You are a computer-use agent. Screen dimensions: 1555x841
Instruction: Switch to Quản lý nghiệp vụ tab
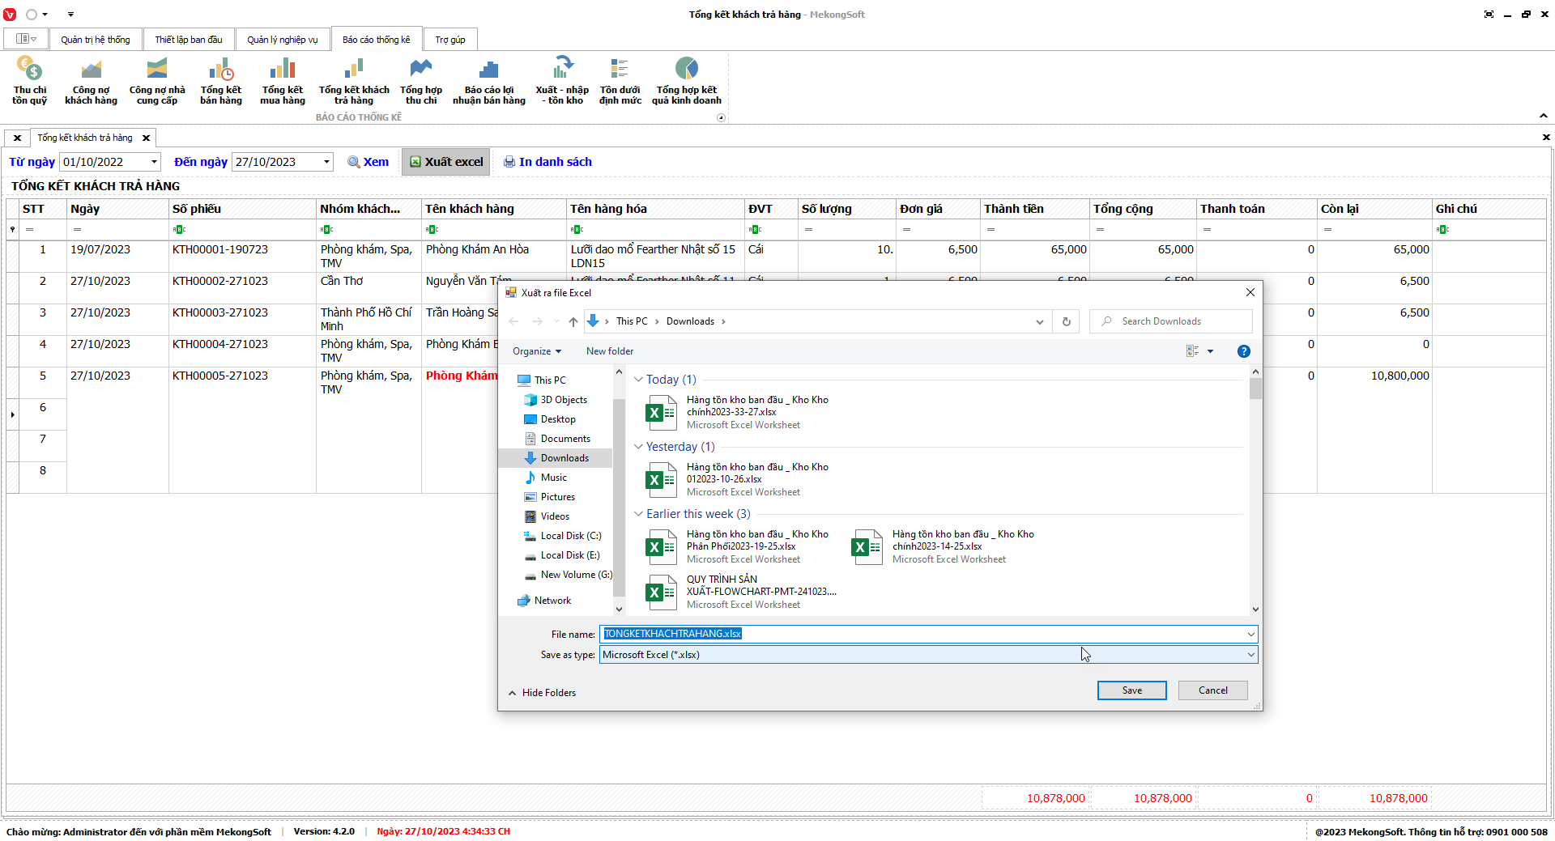click(282, 40)
